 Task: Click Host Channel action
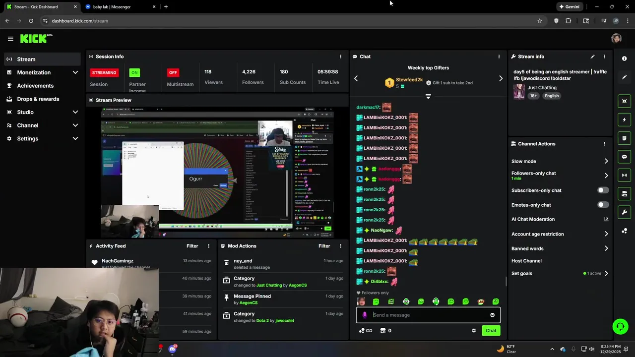point(526,261)
